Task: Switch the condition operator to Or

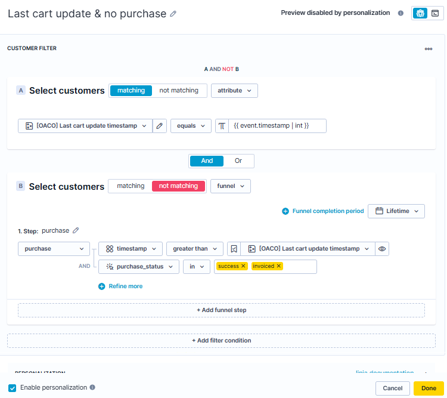Action: click(x=238, y=161)
